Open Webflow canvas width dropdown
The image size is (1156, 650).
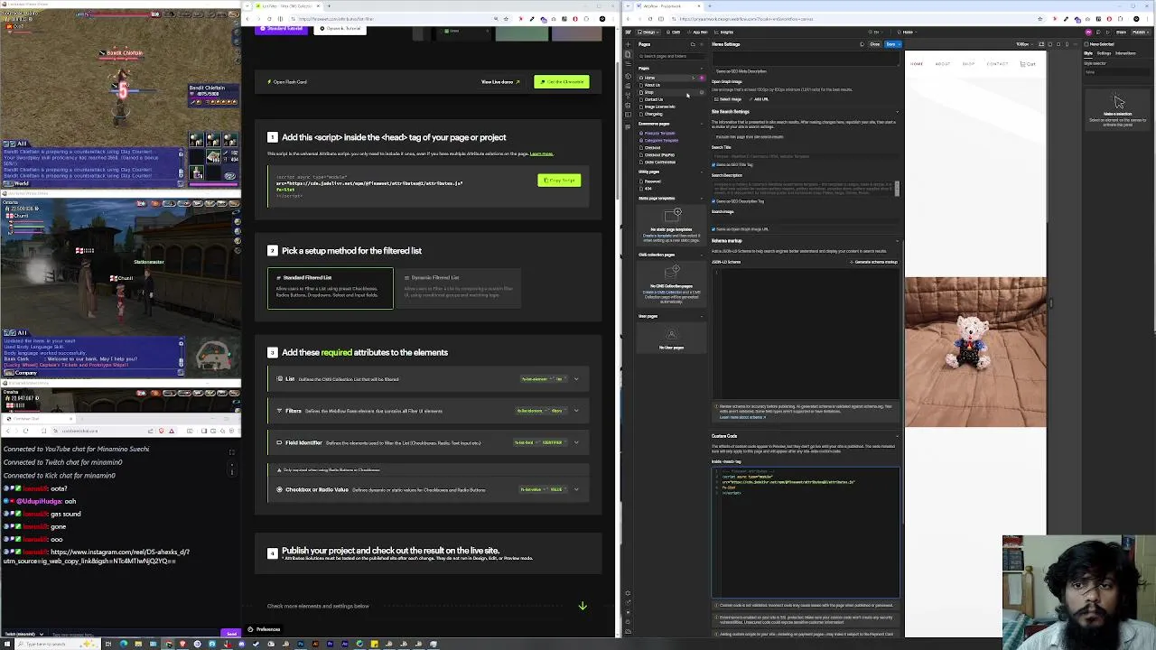1025,44
